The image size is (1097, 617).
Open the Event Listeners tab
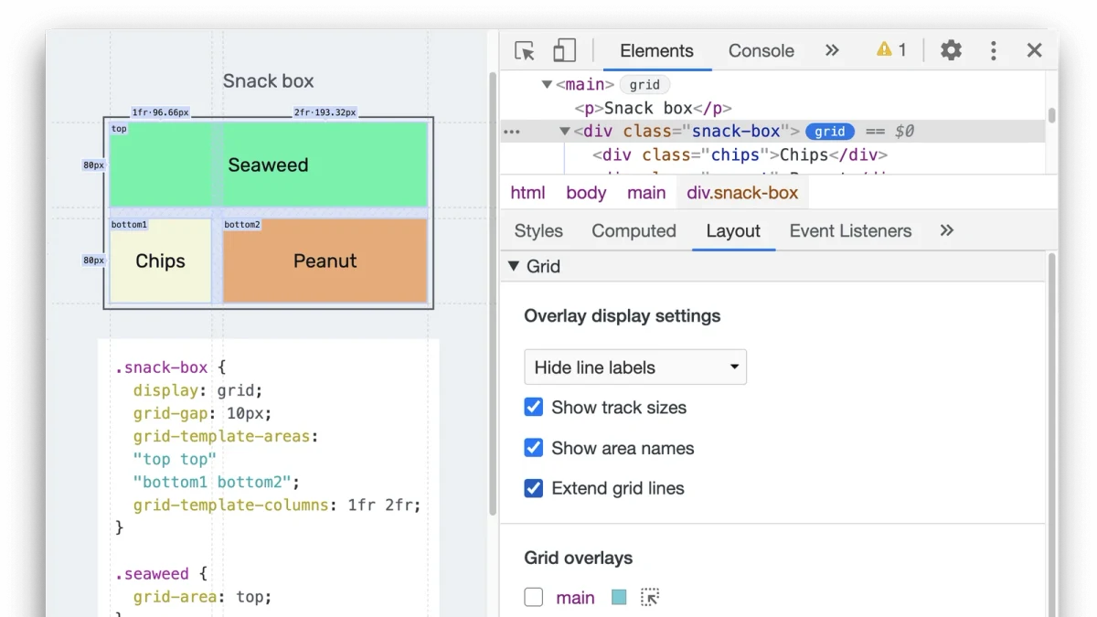tap(850, 231)
